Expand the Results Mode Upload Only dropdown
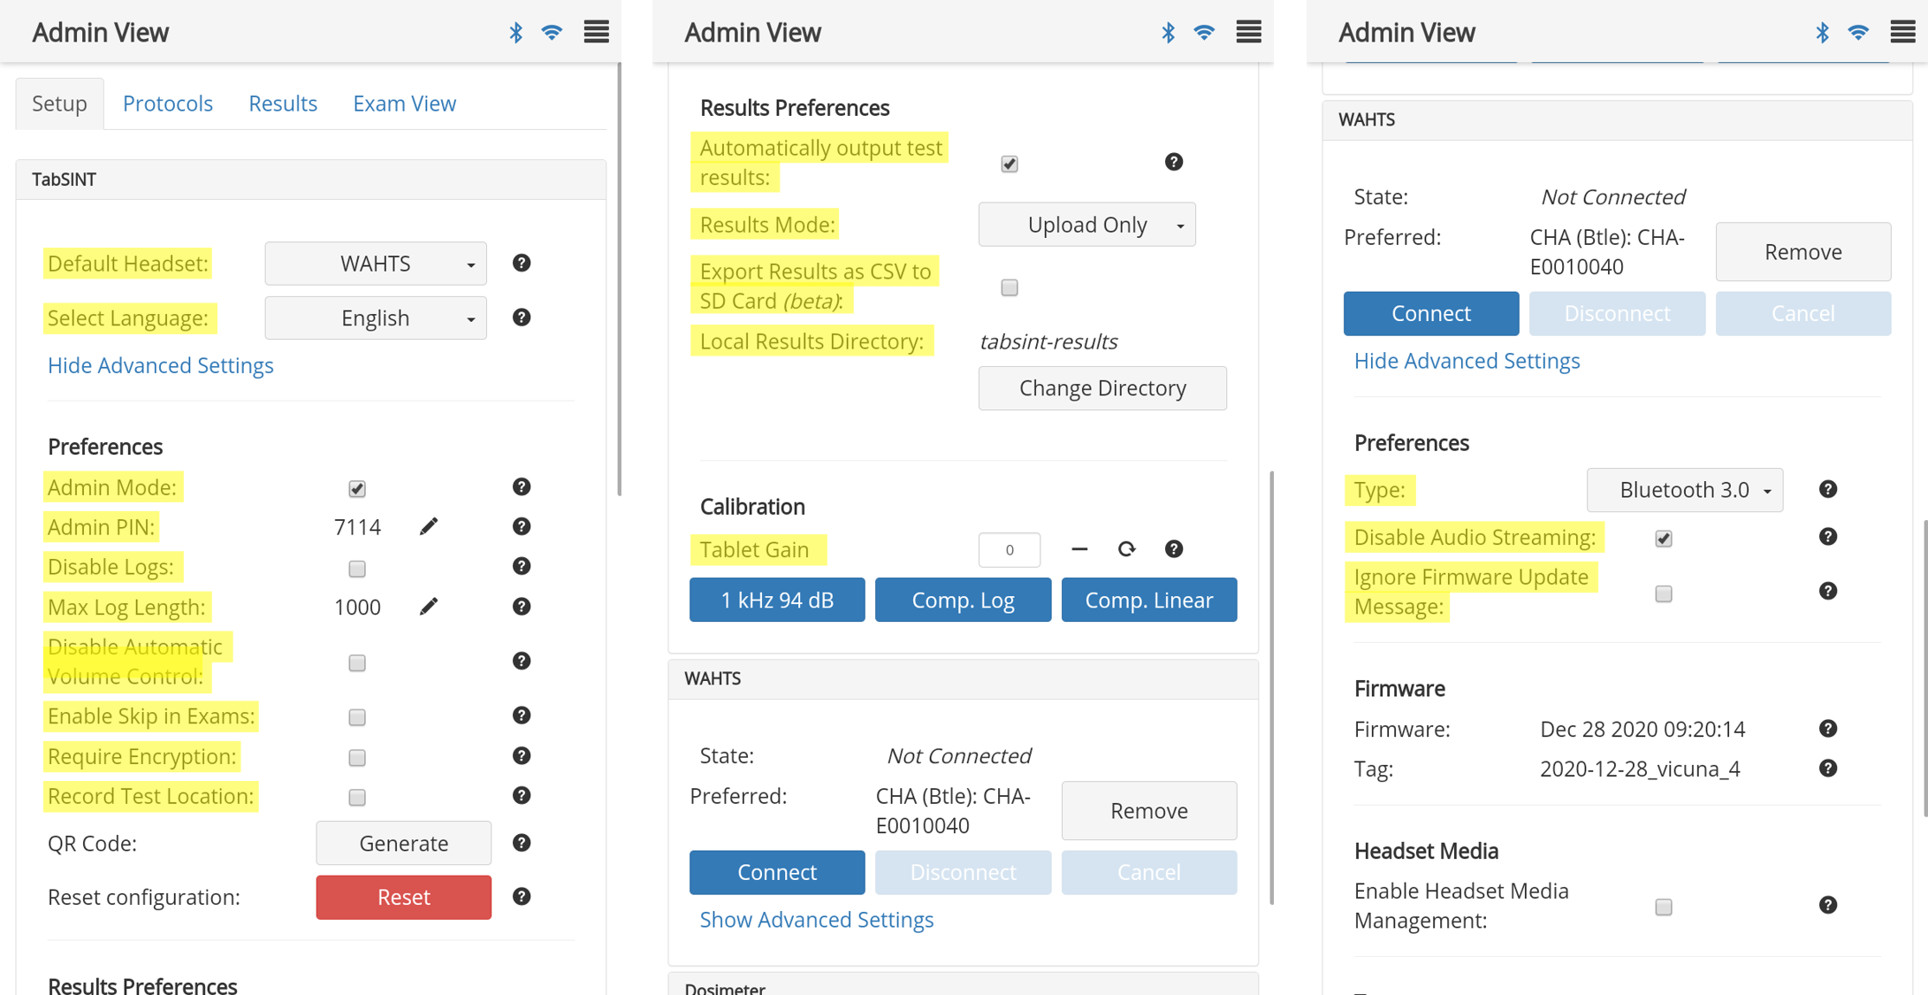This screenshot has height=995, width=1928. click(x=1086, y=225)
